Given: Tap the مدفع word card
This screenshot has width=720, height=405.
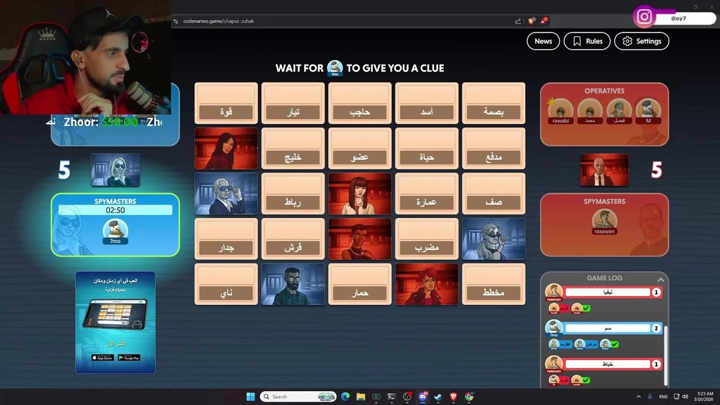Looking at the screenshot, I should [494, 148].
